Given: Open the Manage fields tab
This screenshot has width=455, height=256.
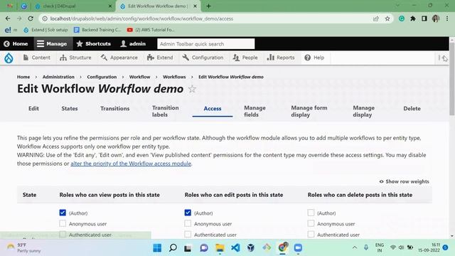Looking at the screenshot, I should tap(255, 111).
